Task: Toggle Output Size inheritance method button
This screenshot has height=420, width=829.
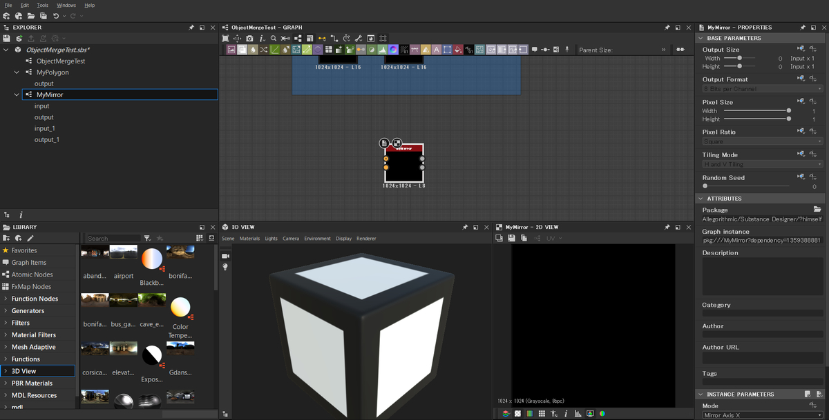Action: [x=801, y=49]
